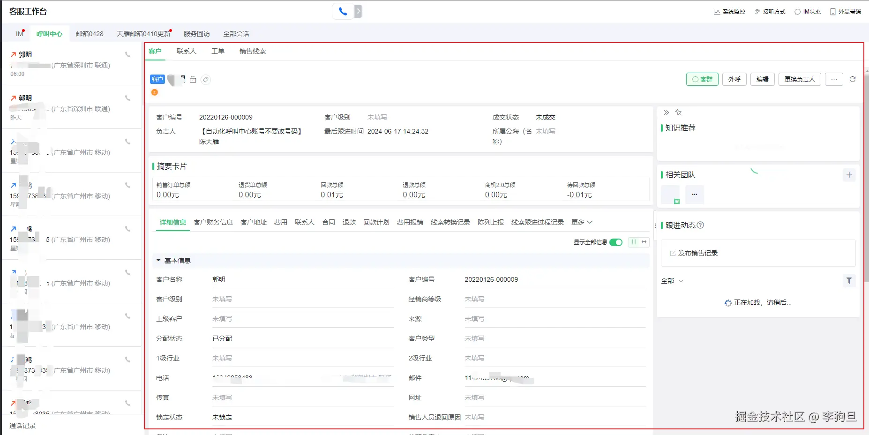Expand the 更多 tabs dropdown
This screenshot has width=869, height=435.
(582, 222)
